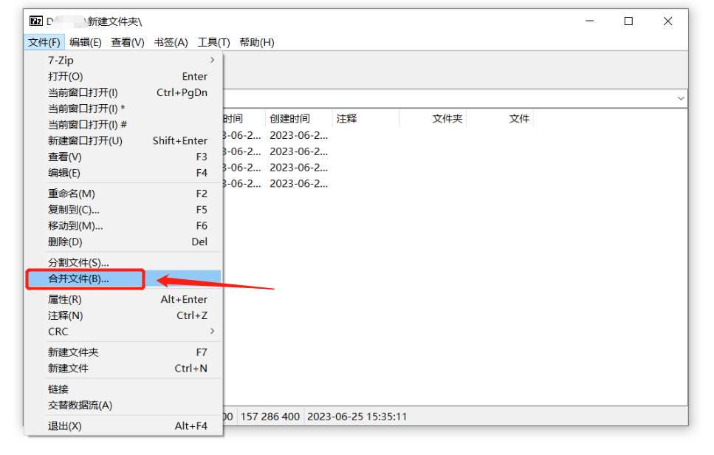The height and width of the screenshot is (455, 714).
Task: Choose 删除(D) menu item
Action: [124, 242]
